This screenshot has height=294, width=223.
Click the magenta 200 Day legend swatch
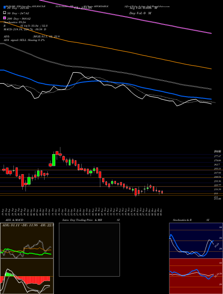coord(5,18)
